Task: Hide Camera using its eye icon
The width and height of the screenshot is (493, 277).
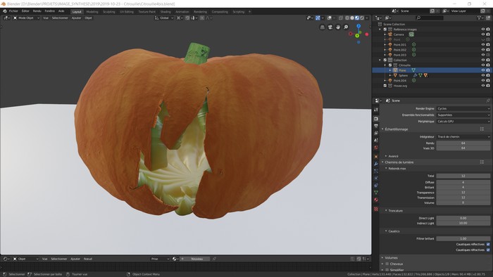Action: (x=483, y=34)
